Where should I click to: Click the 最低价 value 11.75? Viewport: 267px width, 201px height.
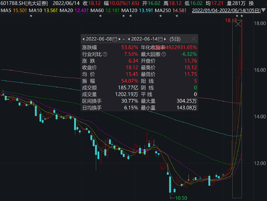pos(191,74)
